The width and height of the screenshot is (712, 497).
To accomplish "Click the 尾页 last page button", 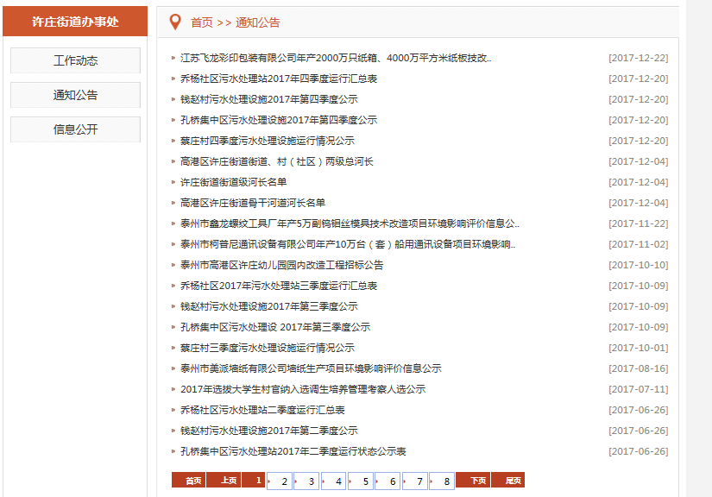I will [x=507, y=481].
